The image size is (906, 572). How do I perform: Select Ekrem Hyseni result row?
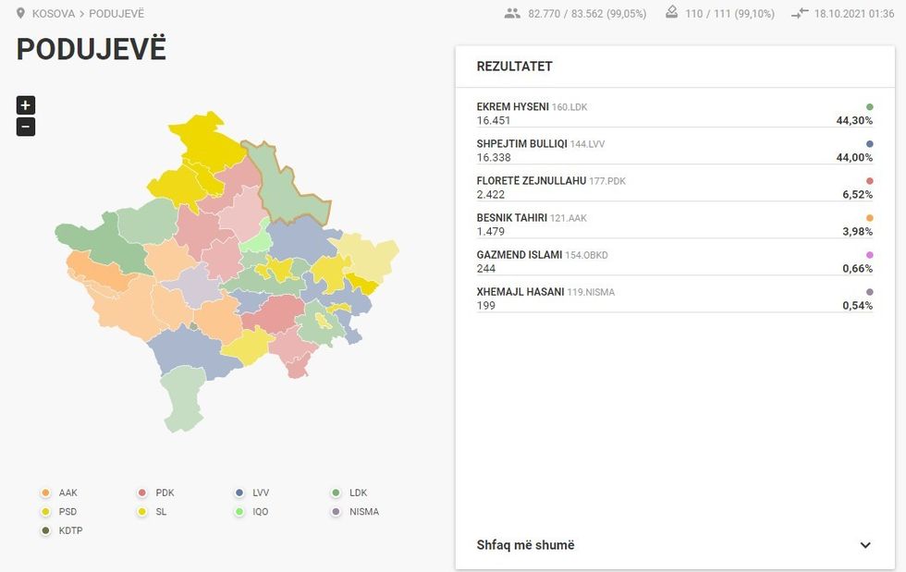point(674,114)
